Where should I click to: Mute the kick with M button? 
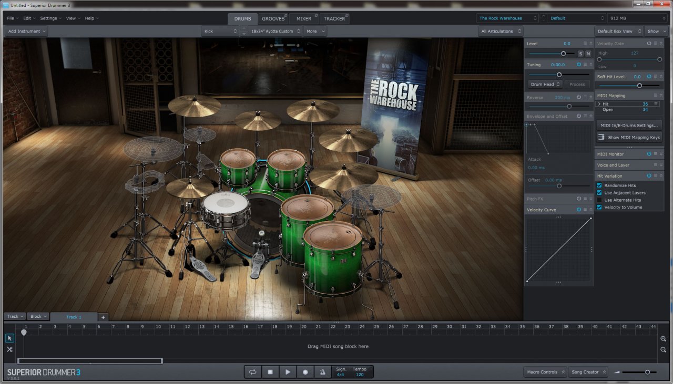588,54
